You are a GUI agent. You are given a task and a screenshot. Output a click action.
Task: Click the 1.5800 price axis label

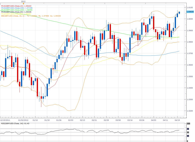pyautogui.click(x=190, y=42)
